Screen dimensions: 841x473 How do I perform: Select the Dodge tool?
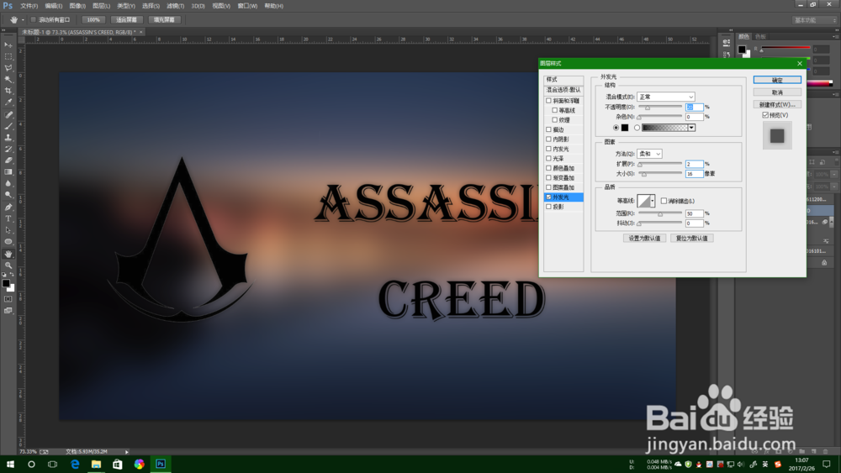8,194
